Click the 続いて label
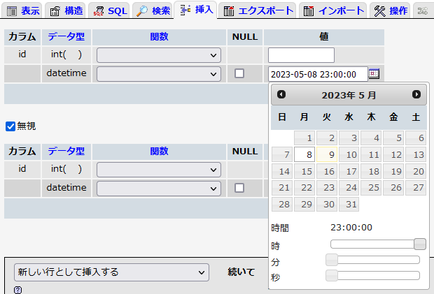Viewport: 434px width, 294px height. [241, 272]
